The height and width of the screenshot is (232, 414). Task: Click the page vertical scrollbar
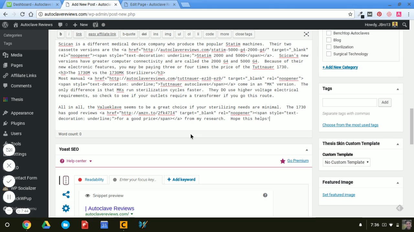412,126
